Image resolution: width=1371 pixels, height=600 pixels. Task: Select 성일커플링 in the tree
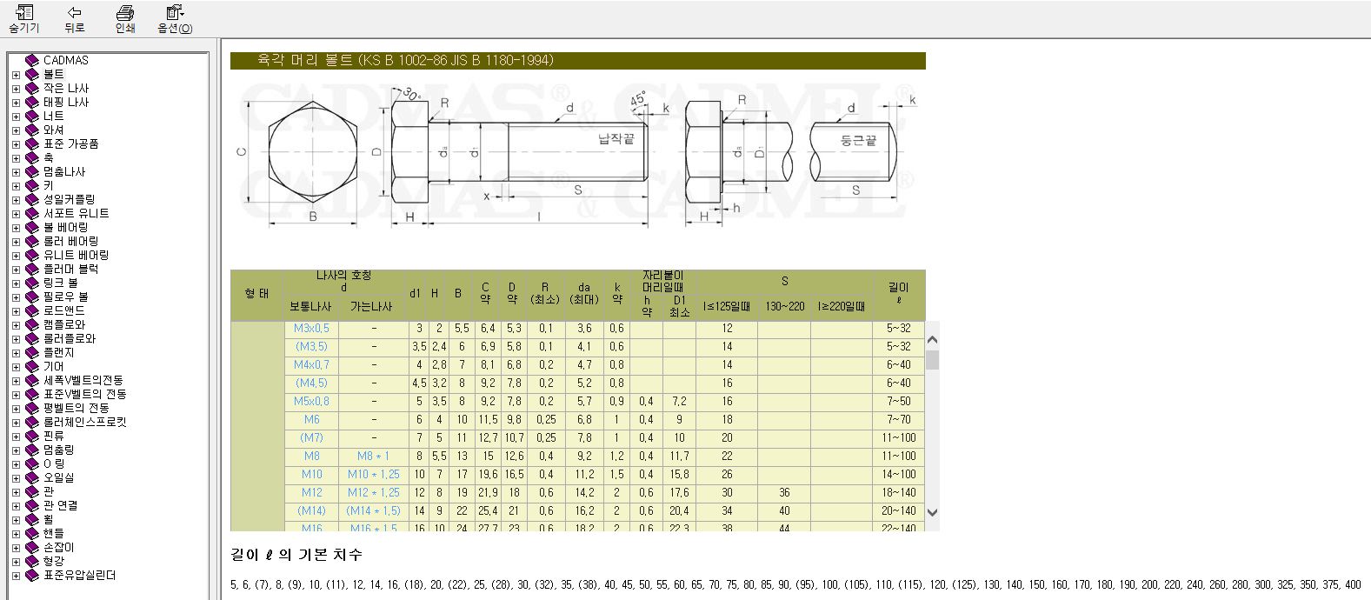tap(70, 199)
